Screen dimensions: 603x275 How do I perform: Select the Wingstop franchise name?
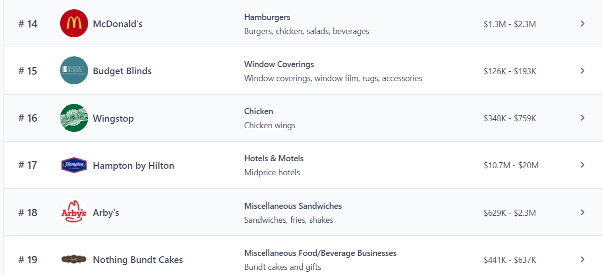click(x=113, y=118)
